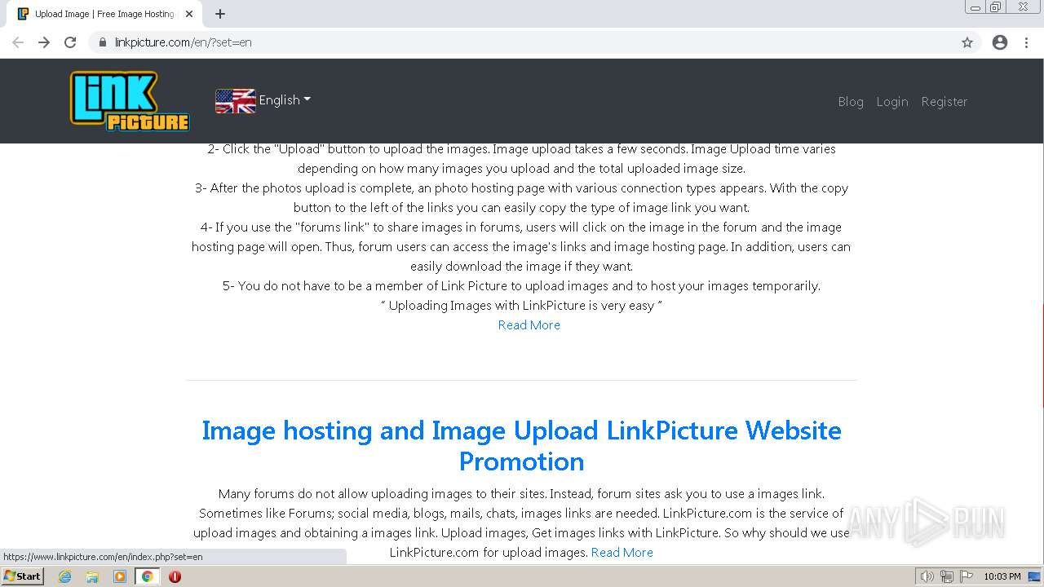Open network status tray icon
This screenshot has height=587, width=1044.
pos(947,576)
